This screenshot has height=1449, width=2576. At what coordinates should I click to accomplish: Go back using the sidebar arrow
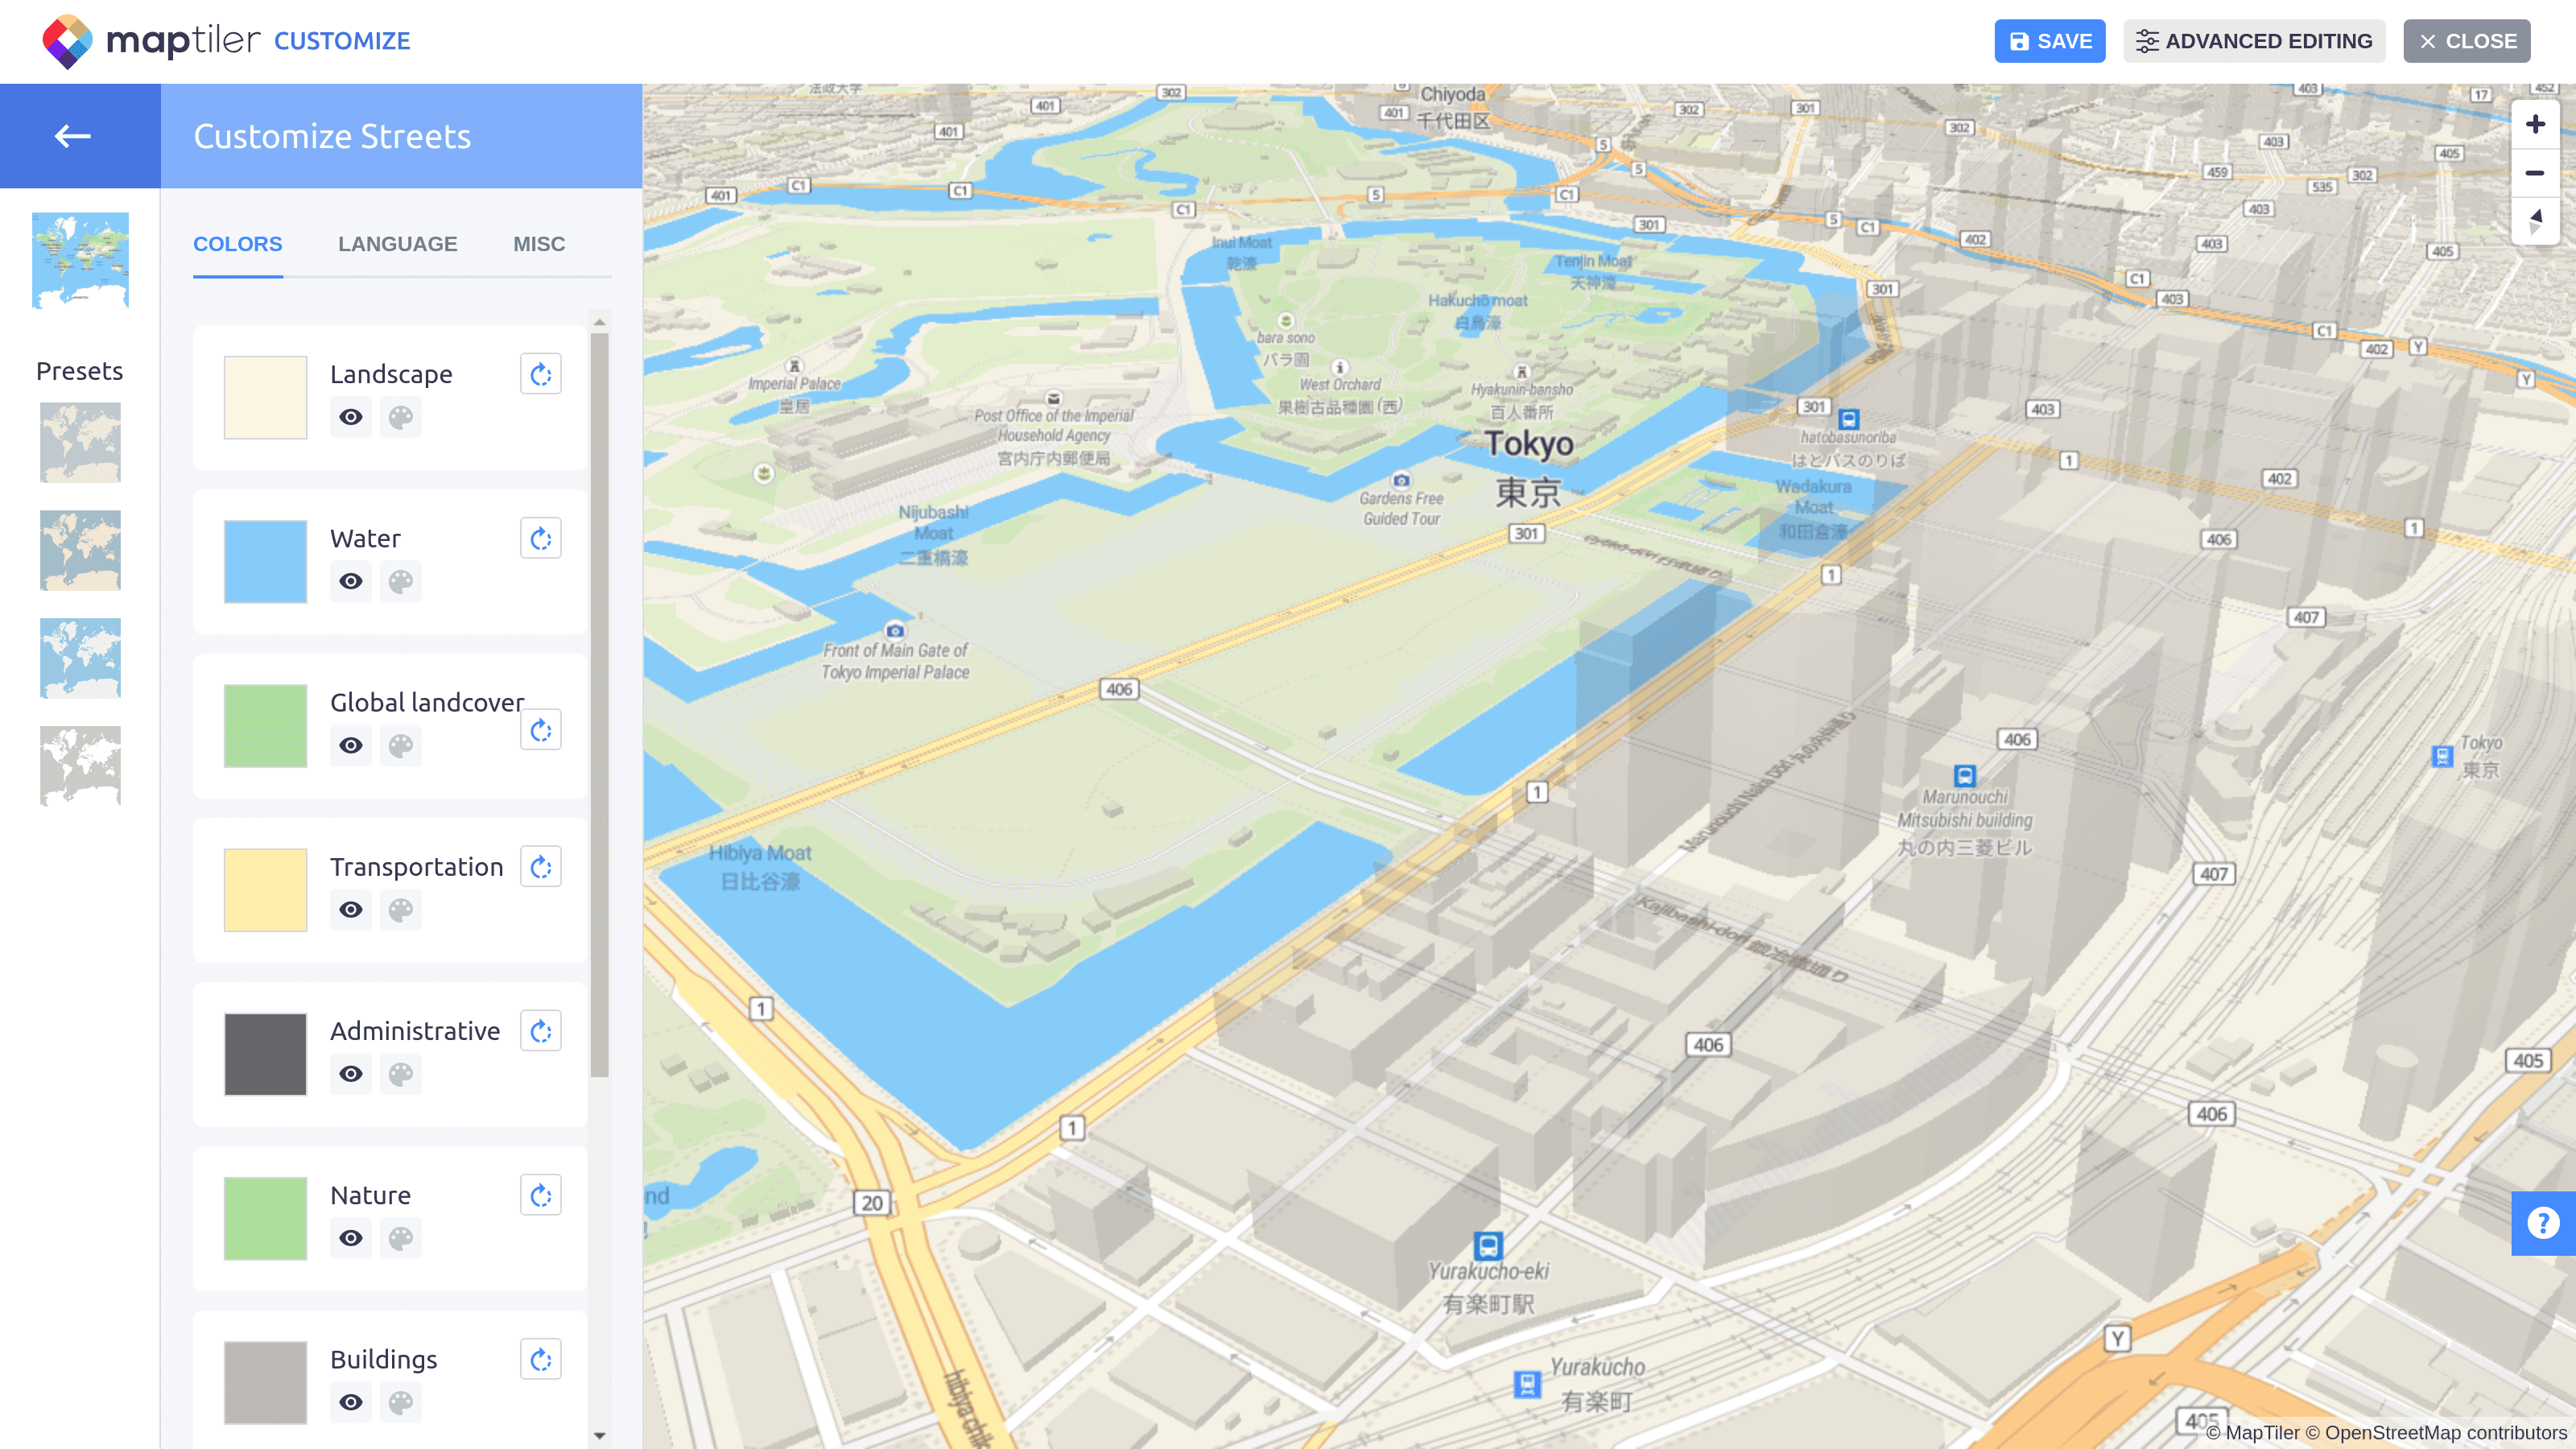coord(70,136)
